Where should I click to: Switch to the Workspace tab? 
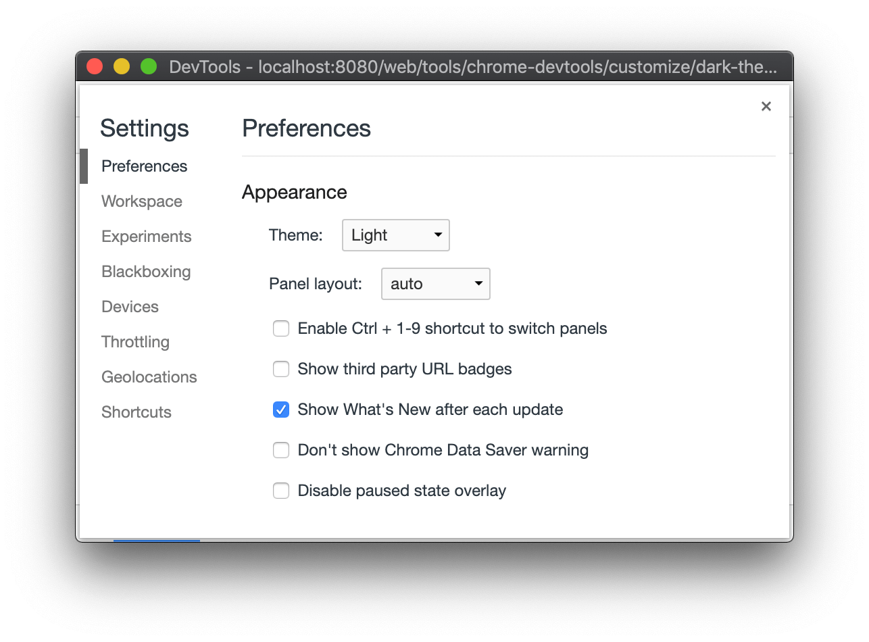pyautogui.click(x=142, y=201)
